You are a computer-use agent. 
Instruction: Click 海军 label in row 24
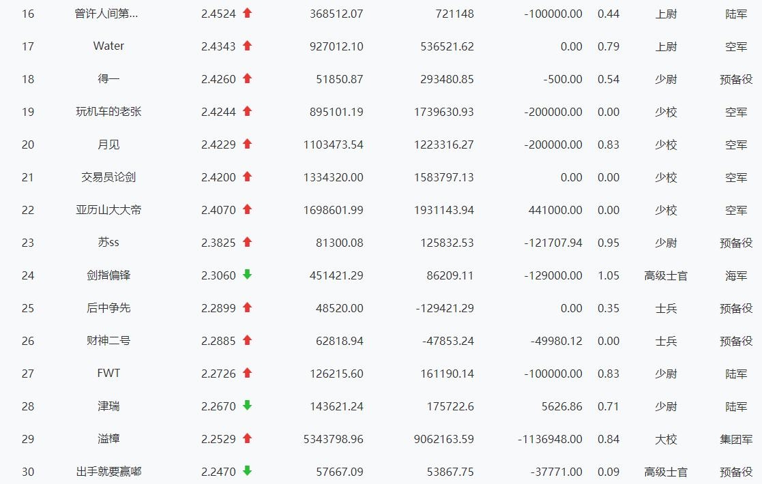click(736, 275)
